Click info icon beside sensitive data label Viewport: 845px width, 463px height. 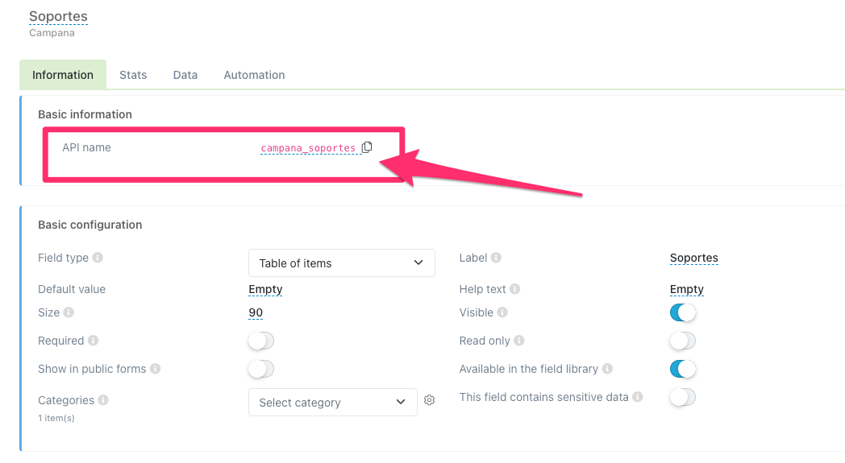pos(637,397)
